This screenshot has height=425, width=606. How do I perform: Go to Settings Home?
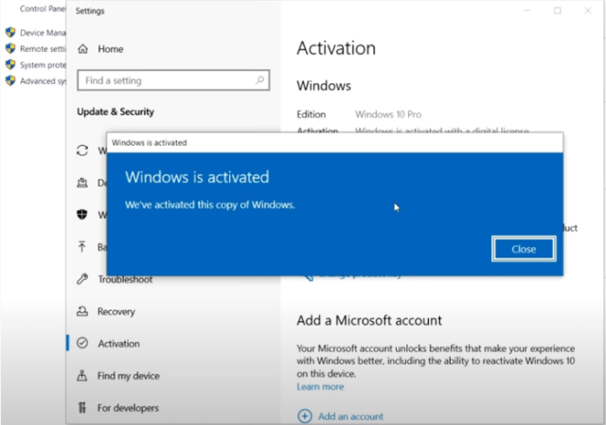(x=110, y=49)
